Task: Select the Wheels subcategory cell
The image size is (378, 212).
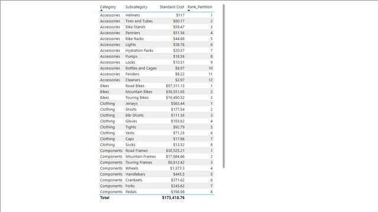Action: click(x=132, y=168)
